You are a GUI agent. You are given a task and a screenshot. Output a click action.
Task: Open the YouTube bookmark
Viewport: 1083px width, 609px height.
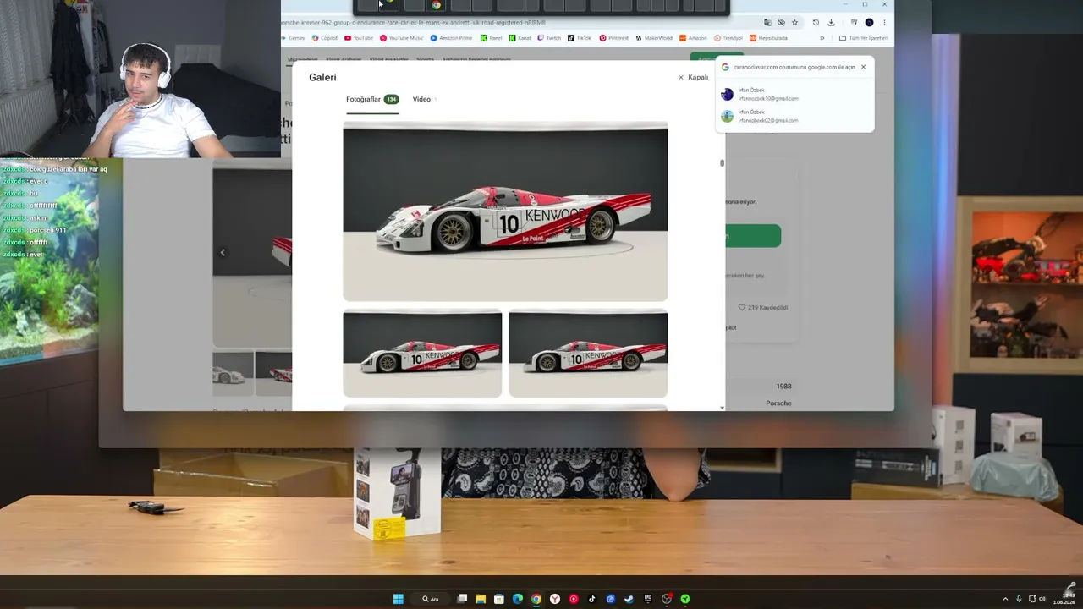point(359,38)
